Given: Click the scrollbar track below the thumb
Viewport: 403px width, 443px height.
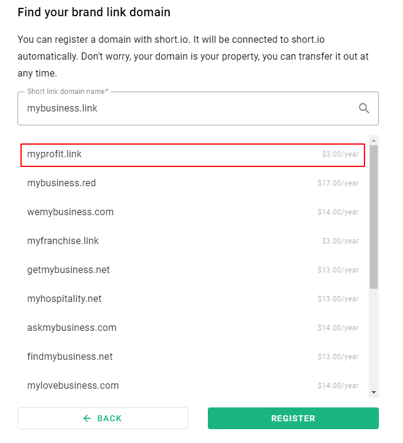Looking at the screenshot, I should 373,338.
